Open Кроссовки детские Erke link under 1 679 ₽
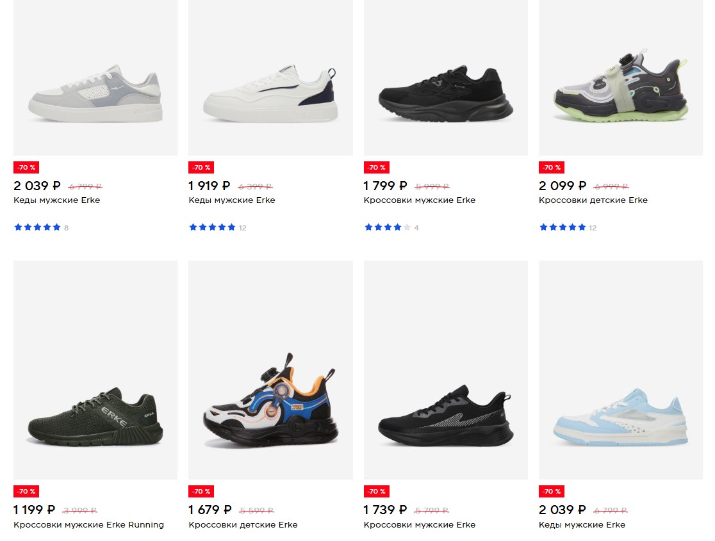Image resolution: width=715 pixels, height=541 pixels. (243, 524)
